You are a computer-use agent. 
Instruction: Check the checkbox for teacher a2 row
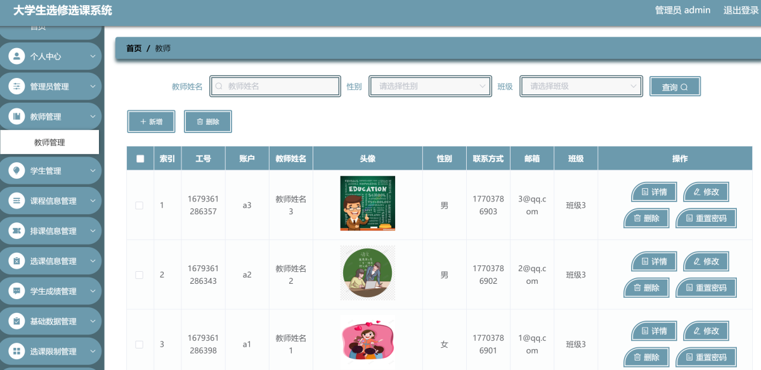[140, 275]
